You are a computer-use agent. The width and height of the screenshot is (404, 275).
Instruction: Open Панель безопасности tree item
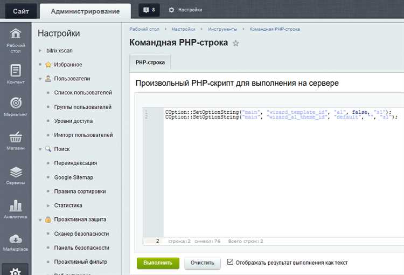82,247
